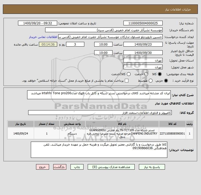Screen dimensions: 201x195
Task: Click the announcement date field 1400/09/20 - 09:32
Action: click(x=38, y=23)
